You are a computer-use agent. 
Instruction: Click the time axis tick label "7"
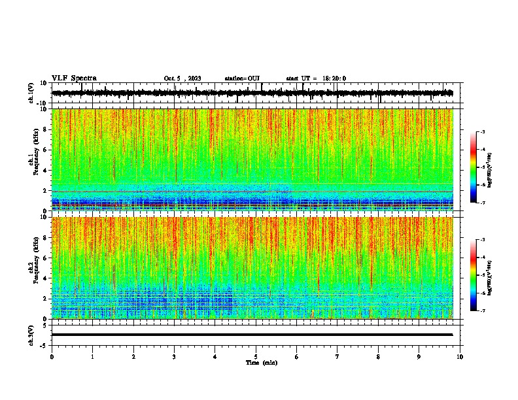[x=337, y=357]
